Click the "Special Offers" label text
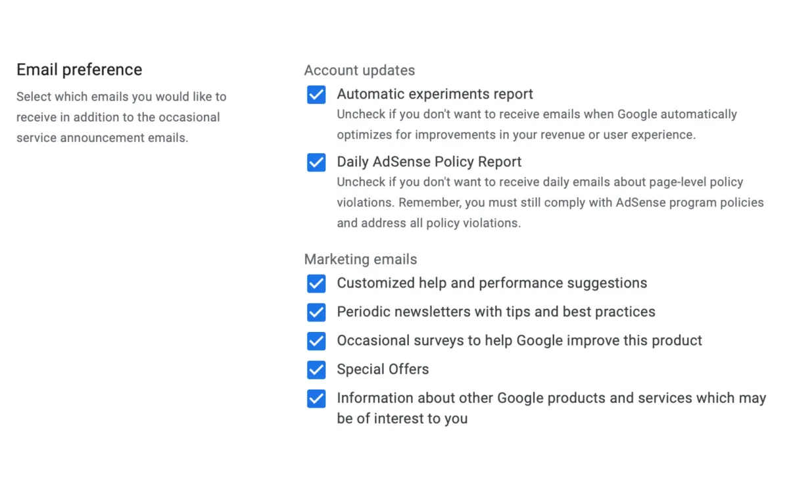Image resolution: width=789 pixels, height=493 pixels. coord(383,369)
